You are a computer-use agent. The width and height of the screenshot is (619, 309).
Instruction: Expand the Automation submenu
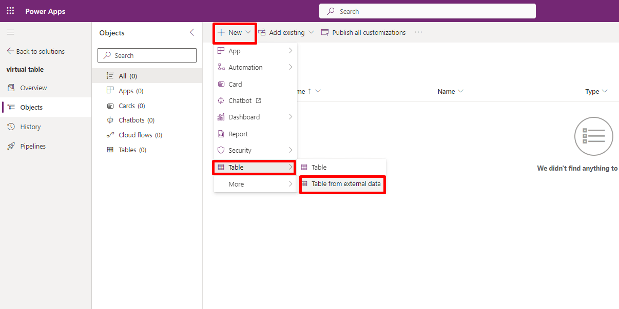(x=255, y=68)
